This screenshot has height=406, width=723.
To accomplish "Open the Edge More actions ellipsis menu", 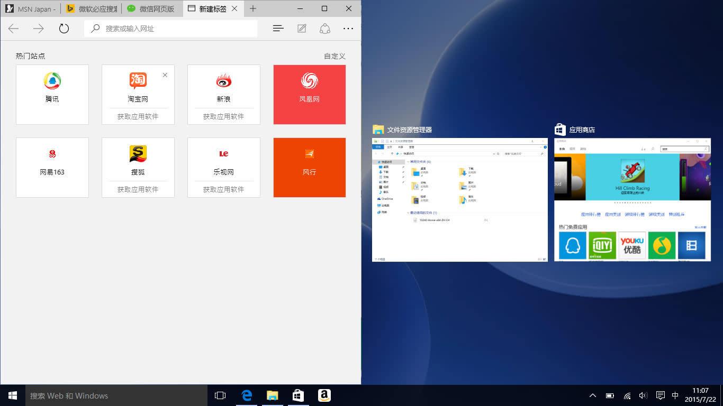I will click(348, 29).
